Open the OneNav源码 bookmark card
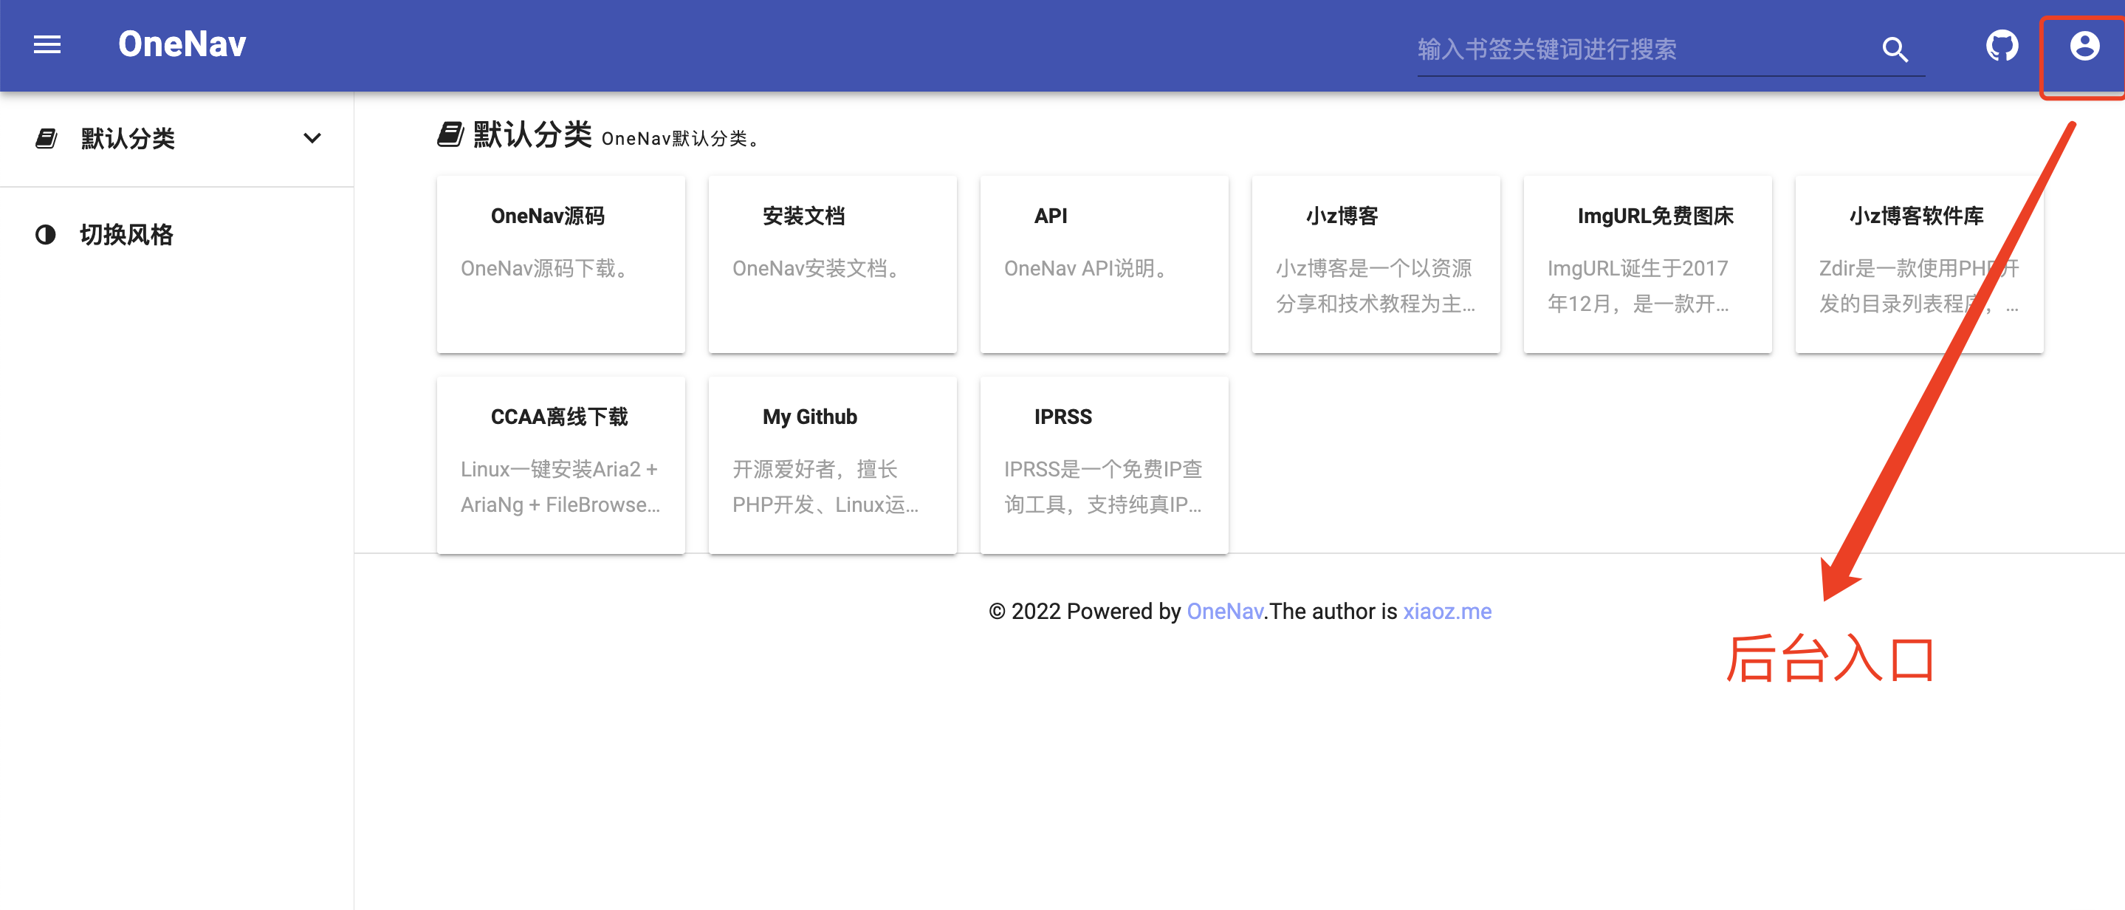This screenshot has width=2125, height=910. click(561, 264)
